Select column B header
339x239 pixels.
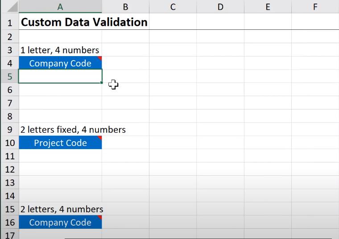(x=125, y=7)
